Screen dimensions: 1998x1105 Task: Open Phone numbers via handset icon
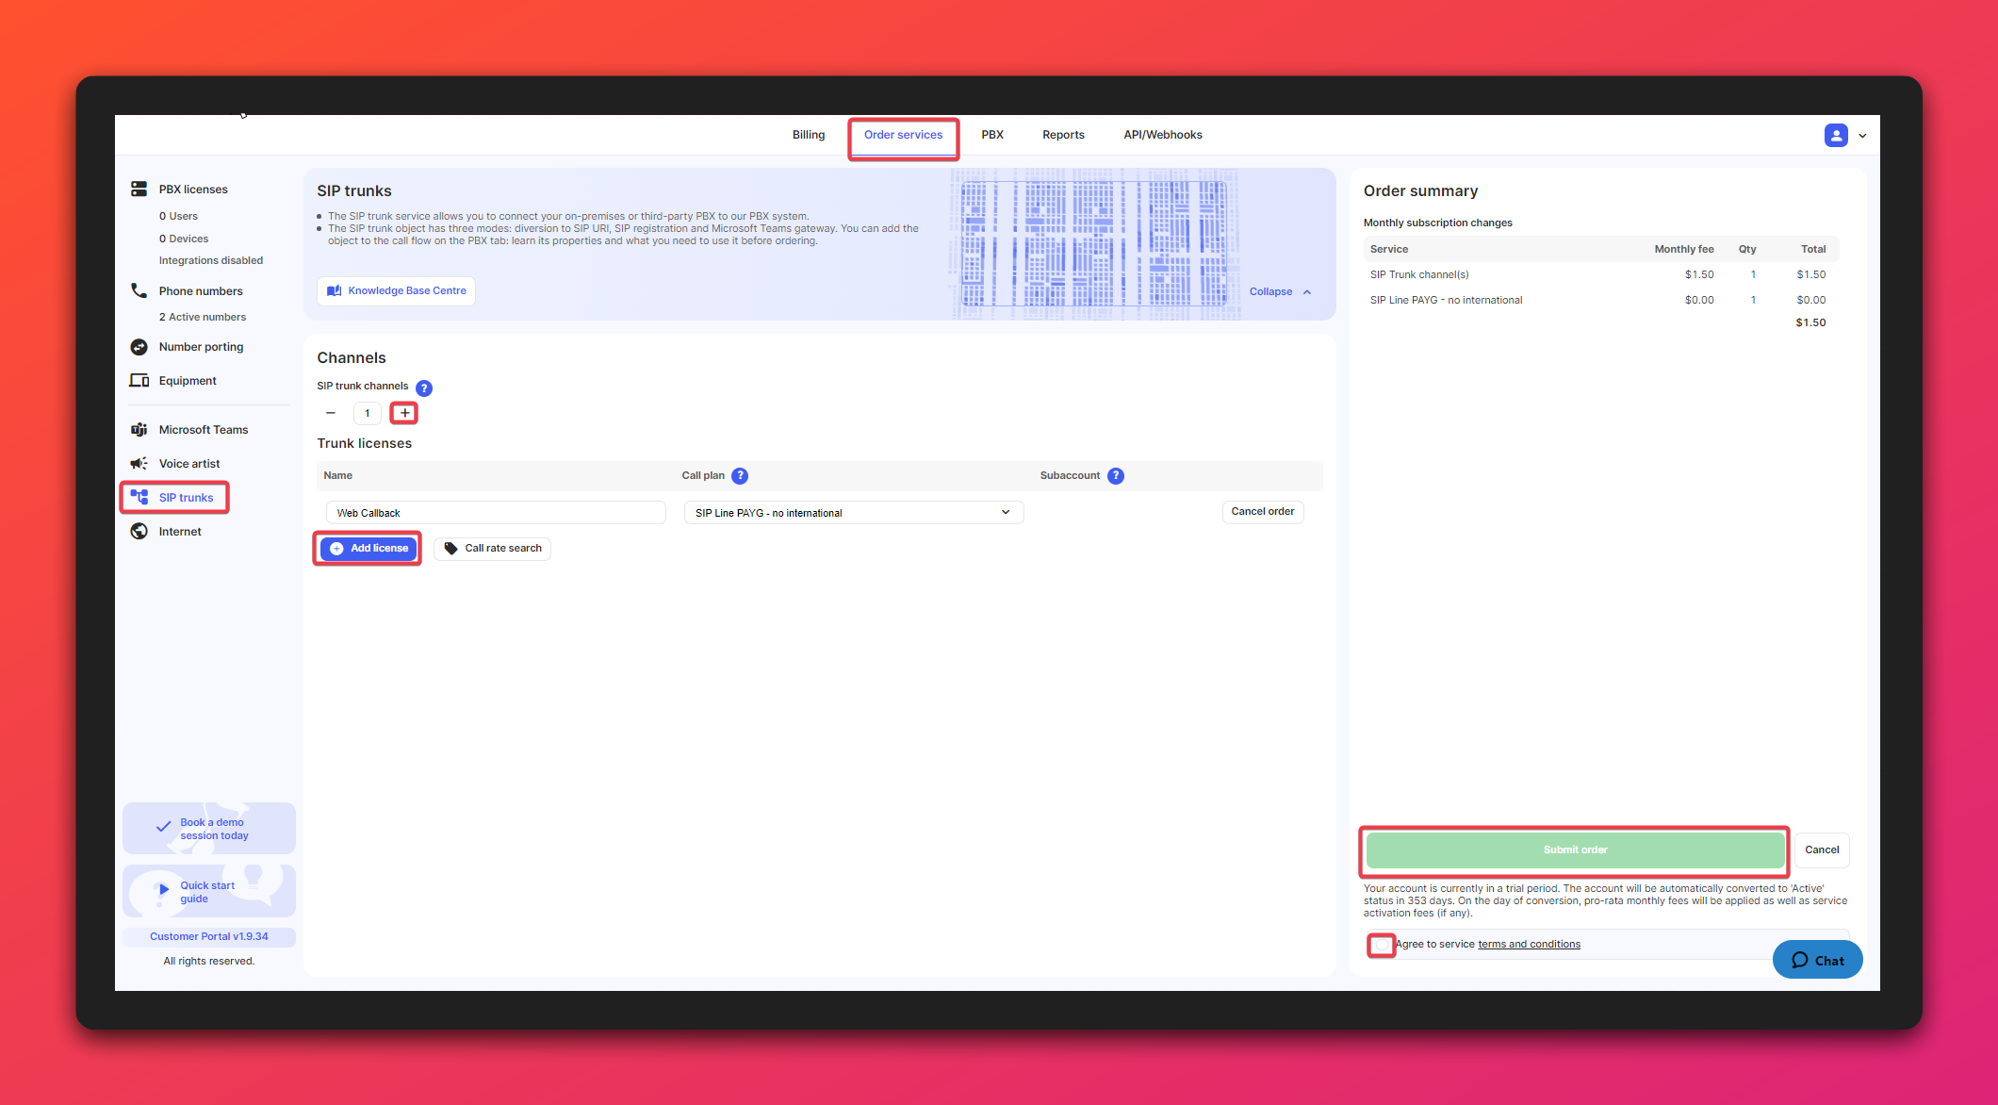coord(139,290)
